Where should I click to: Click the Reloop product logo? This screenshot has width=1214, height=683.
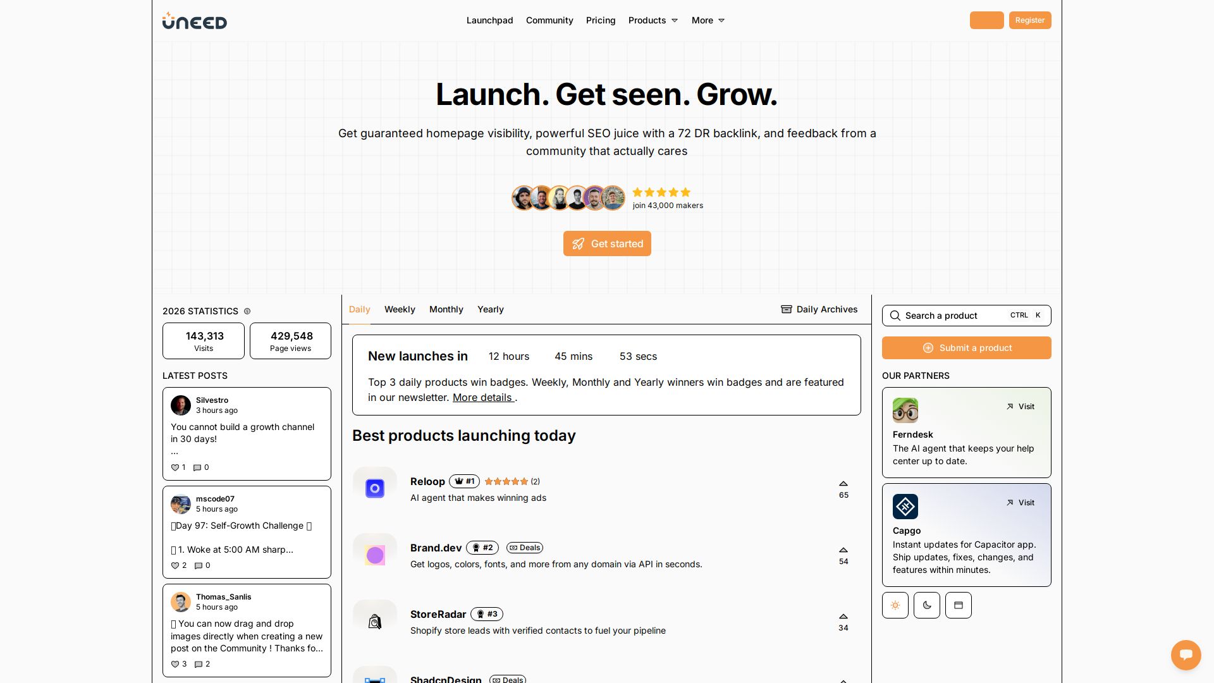coord(375,489)
